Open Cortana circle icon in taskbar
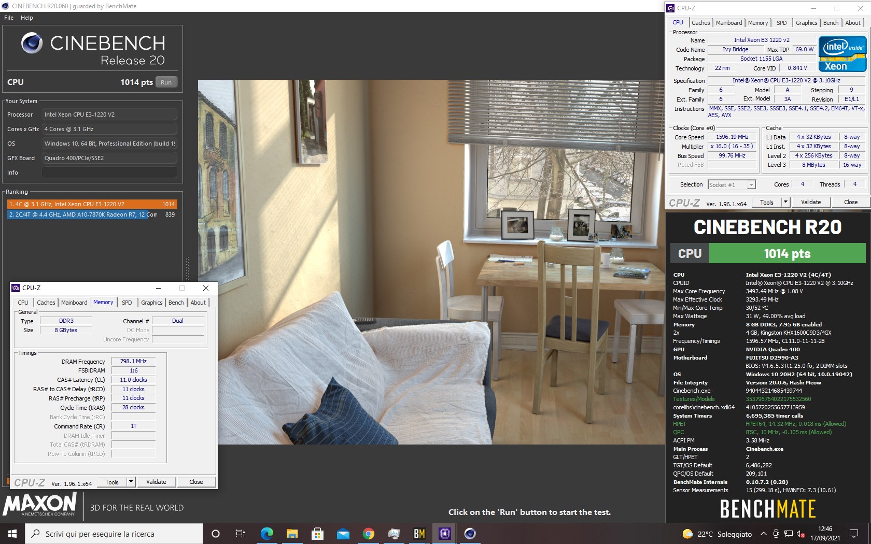Screen dimensions: 871x544 tap(216, 534)
